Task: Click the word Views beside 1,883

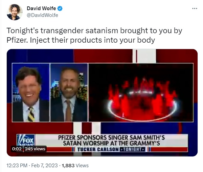Action: [82, 166]
